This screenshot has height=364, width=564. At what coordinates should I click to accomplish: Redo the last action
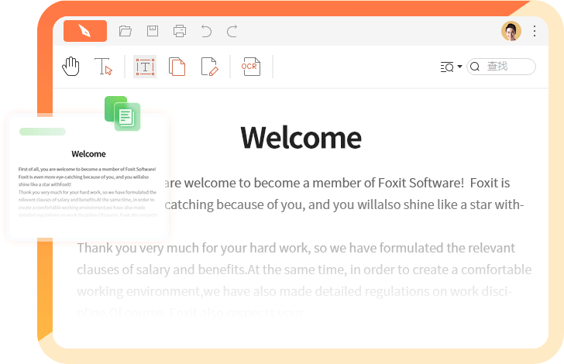pos(232,31)
